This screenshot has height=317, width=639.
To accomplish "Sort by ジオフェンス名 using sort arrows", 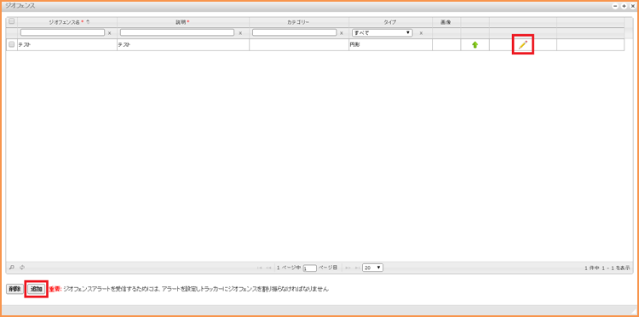I will [x=88, y=22].
